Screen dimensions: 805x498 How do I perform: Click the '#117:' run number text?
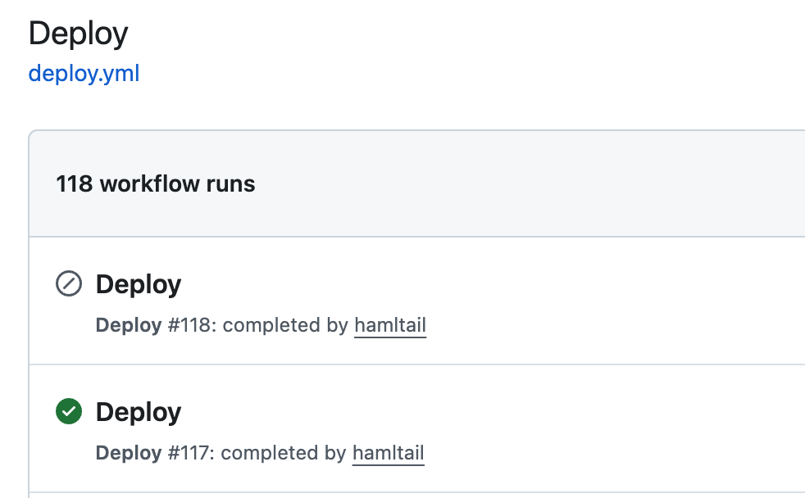pyautogui.click(x=191, y=453)
